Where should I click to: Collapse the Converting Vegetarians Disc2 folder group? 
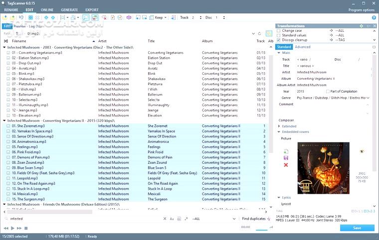point(4,47)
